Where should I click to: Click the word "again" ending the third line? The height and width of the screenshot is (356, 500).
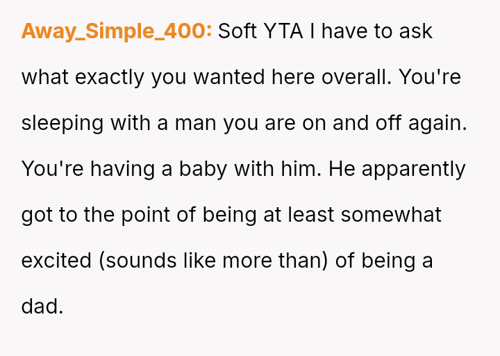437,123
